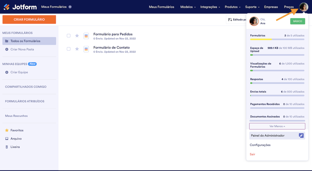Click the Visualizações de Formulários usage label
Screen dimensions: 312x171
click(x=261, y=65)
